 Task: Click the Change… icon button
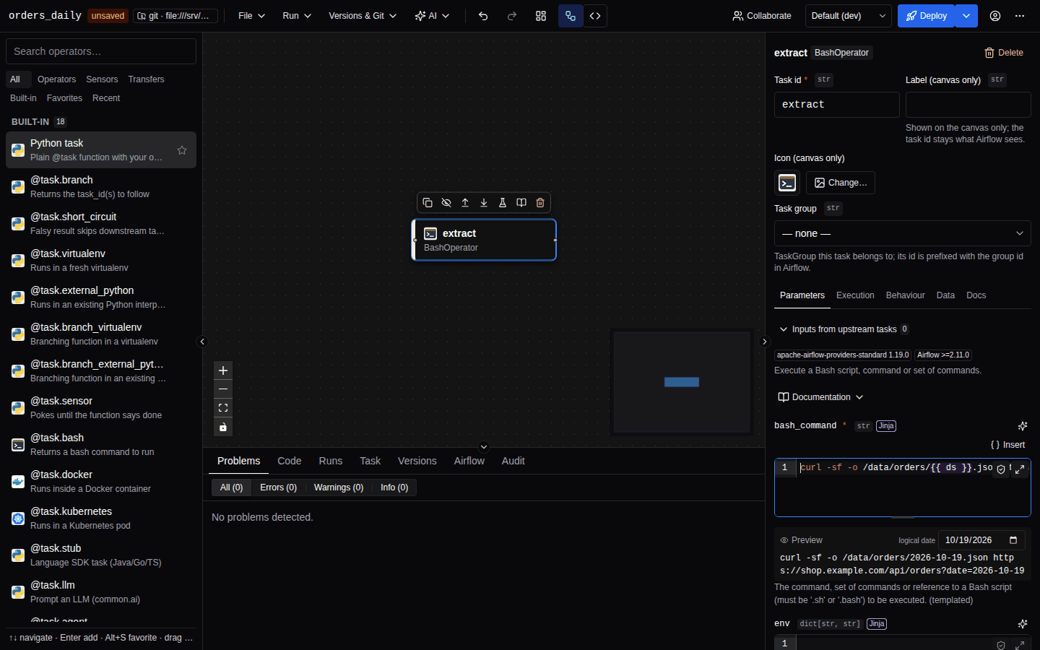tap(841, 183)
